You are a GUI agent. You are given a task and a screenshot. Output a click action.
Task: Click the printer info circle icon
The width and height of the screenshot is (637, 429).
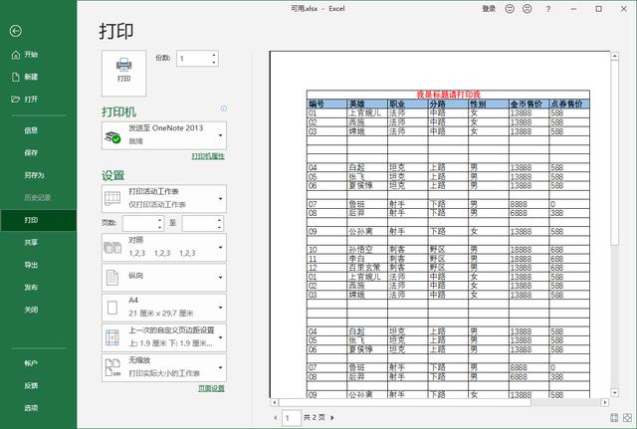(x=223, y=108)
